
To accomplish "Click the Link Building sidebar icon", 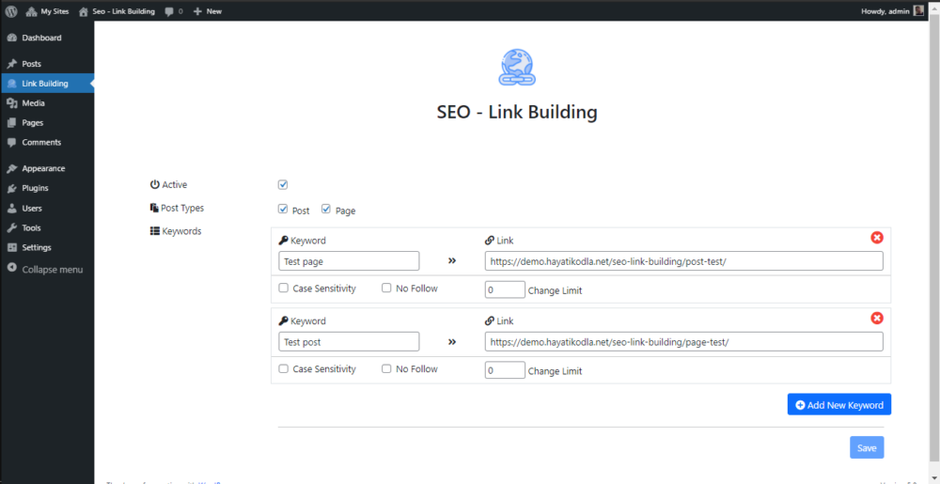I will tap(11, 84).
